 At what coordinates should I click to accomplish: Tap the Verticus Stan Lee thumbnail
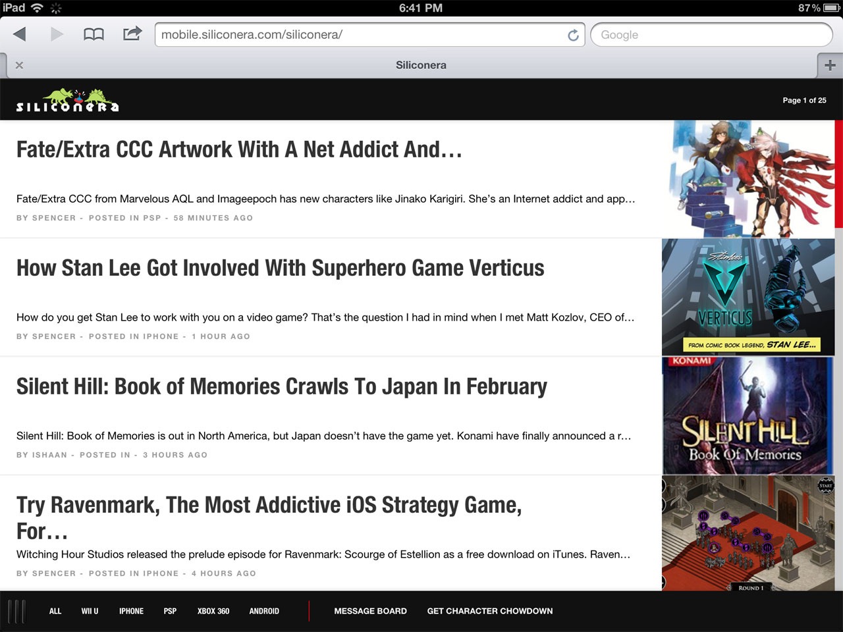point(748,297)
